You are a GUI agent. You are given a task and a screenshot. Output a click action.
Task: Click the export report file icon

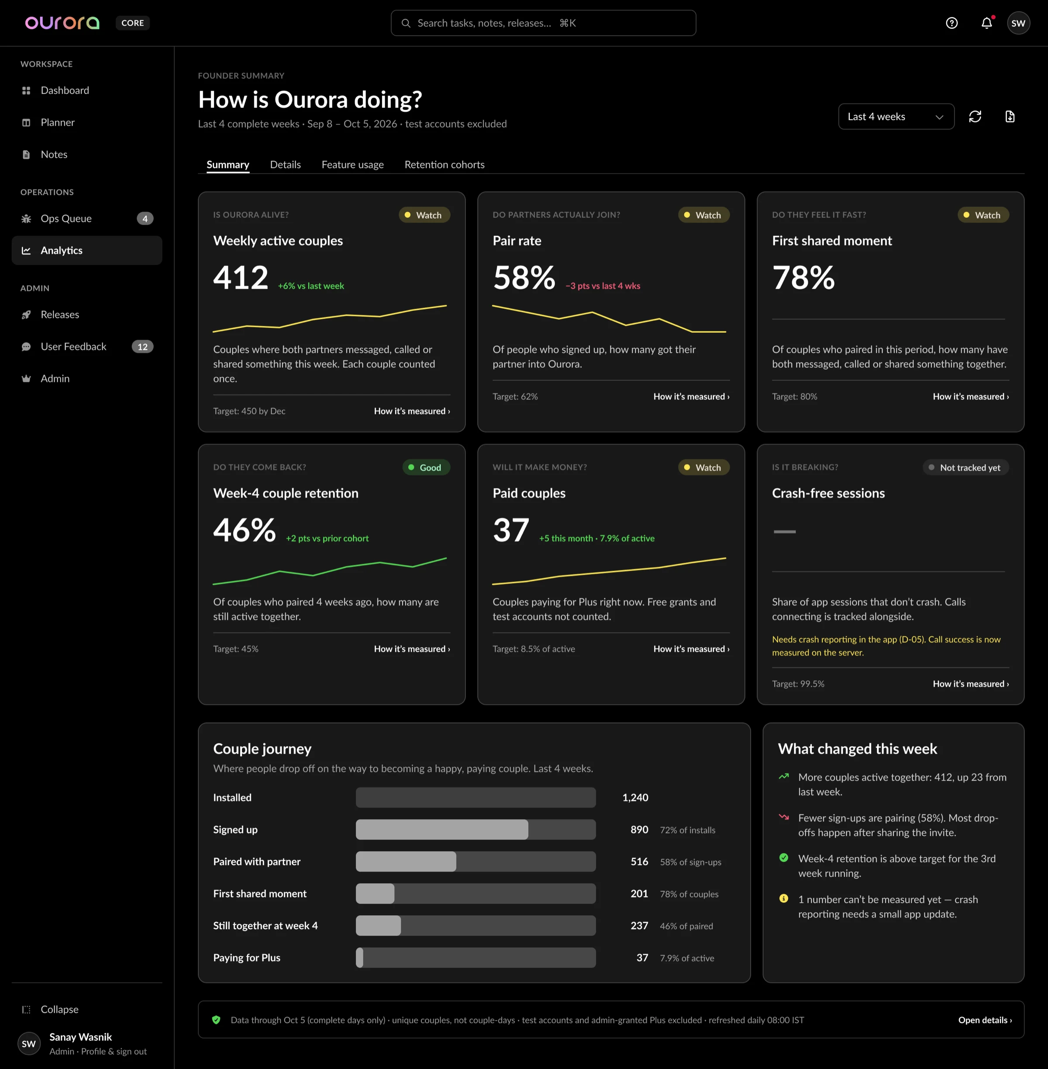point(1010,117)
